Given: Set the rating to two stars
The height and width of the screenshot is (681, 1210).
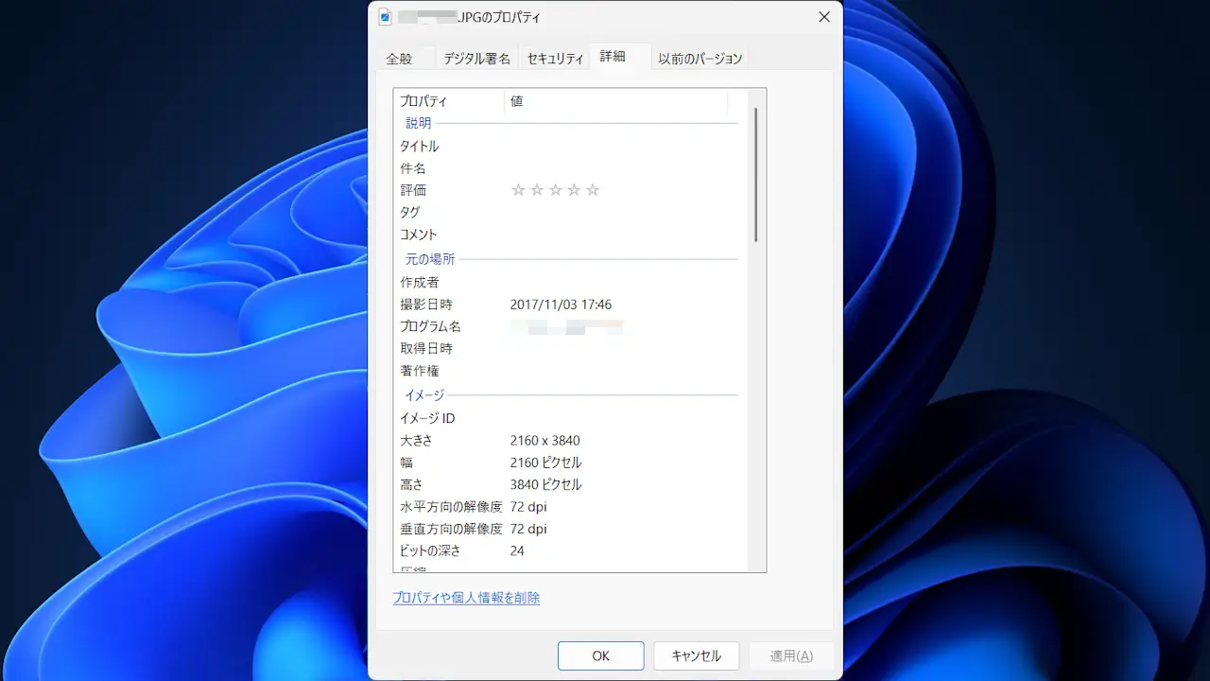Looking at the screenshot, I should coord(537,190).
